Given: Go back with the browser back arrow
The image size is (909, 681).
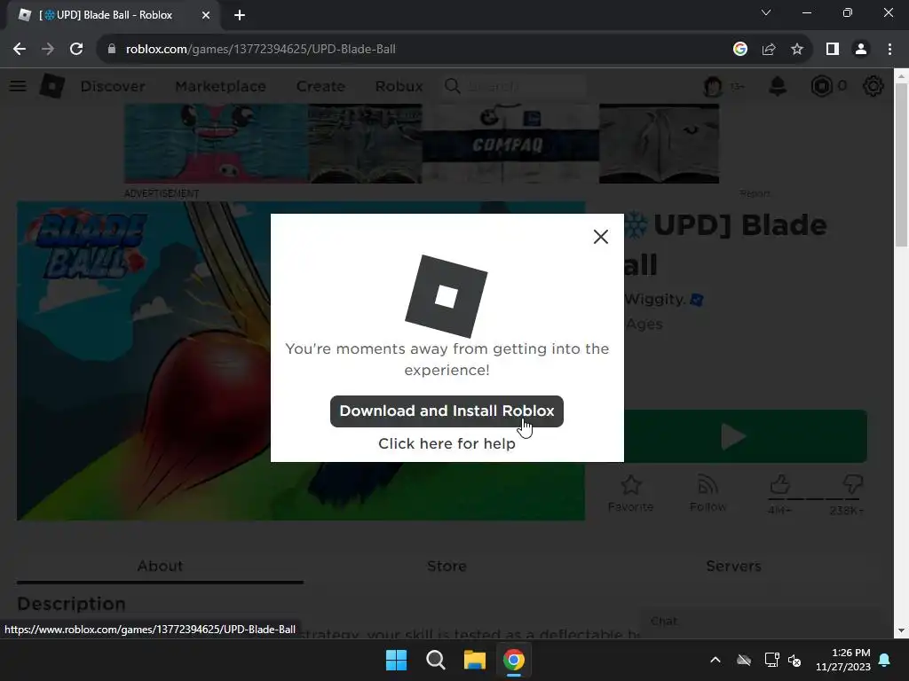Looking at the screenshot, I should (x=20, y=50).
